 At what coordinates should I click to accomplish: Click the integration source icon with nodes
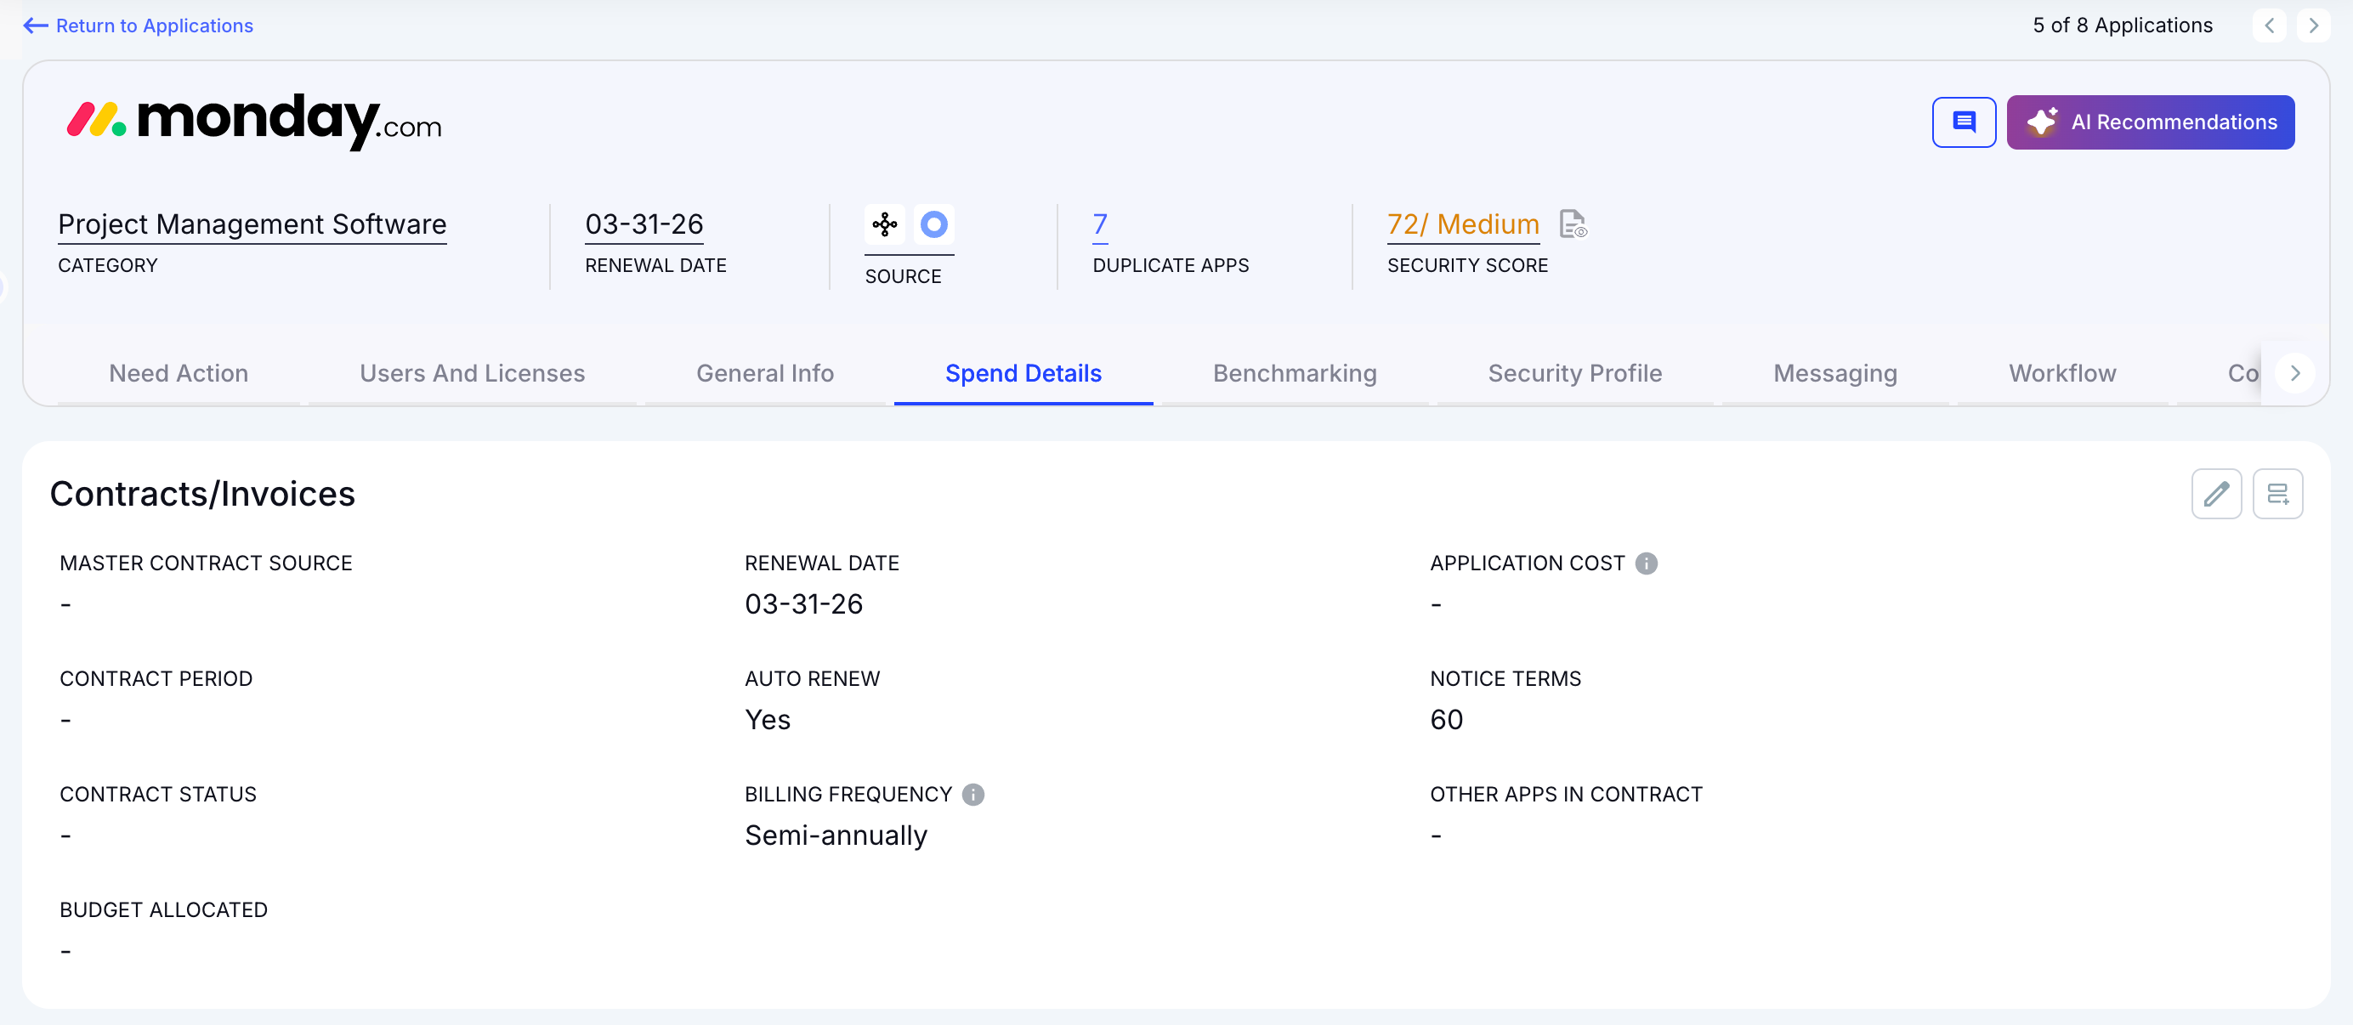click(884, 224)
